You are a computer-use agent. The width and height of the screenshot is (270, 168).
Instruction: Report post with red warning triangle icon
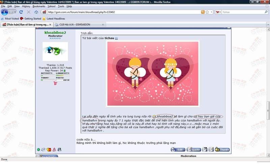[x=54, y=150]
